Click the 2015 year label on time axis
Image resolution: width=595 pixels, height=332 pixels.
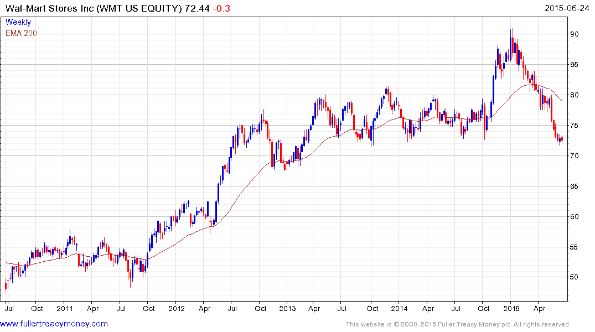pos(511,308)
